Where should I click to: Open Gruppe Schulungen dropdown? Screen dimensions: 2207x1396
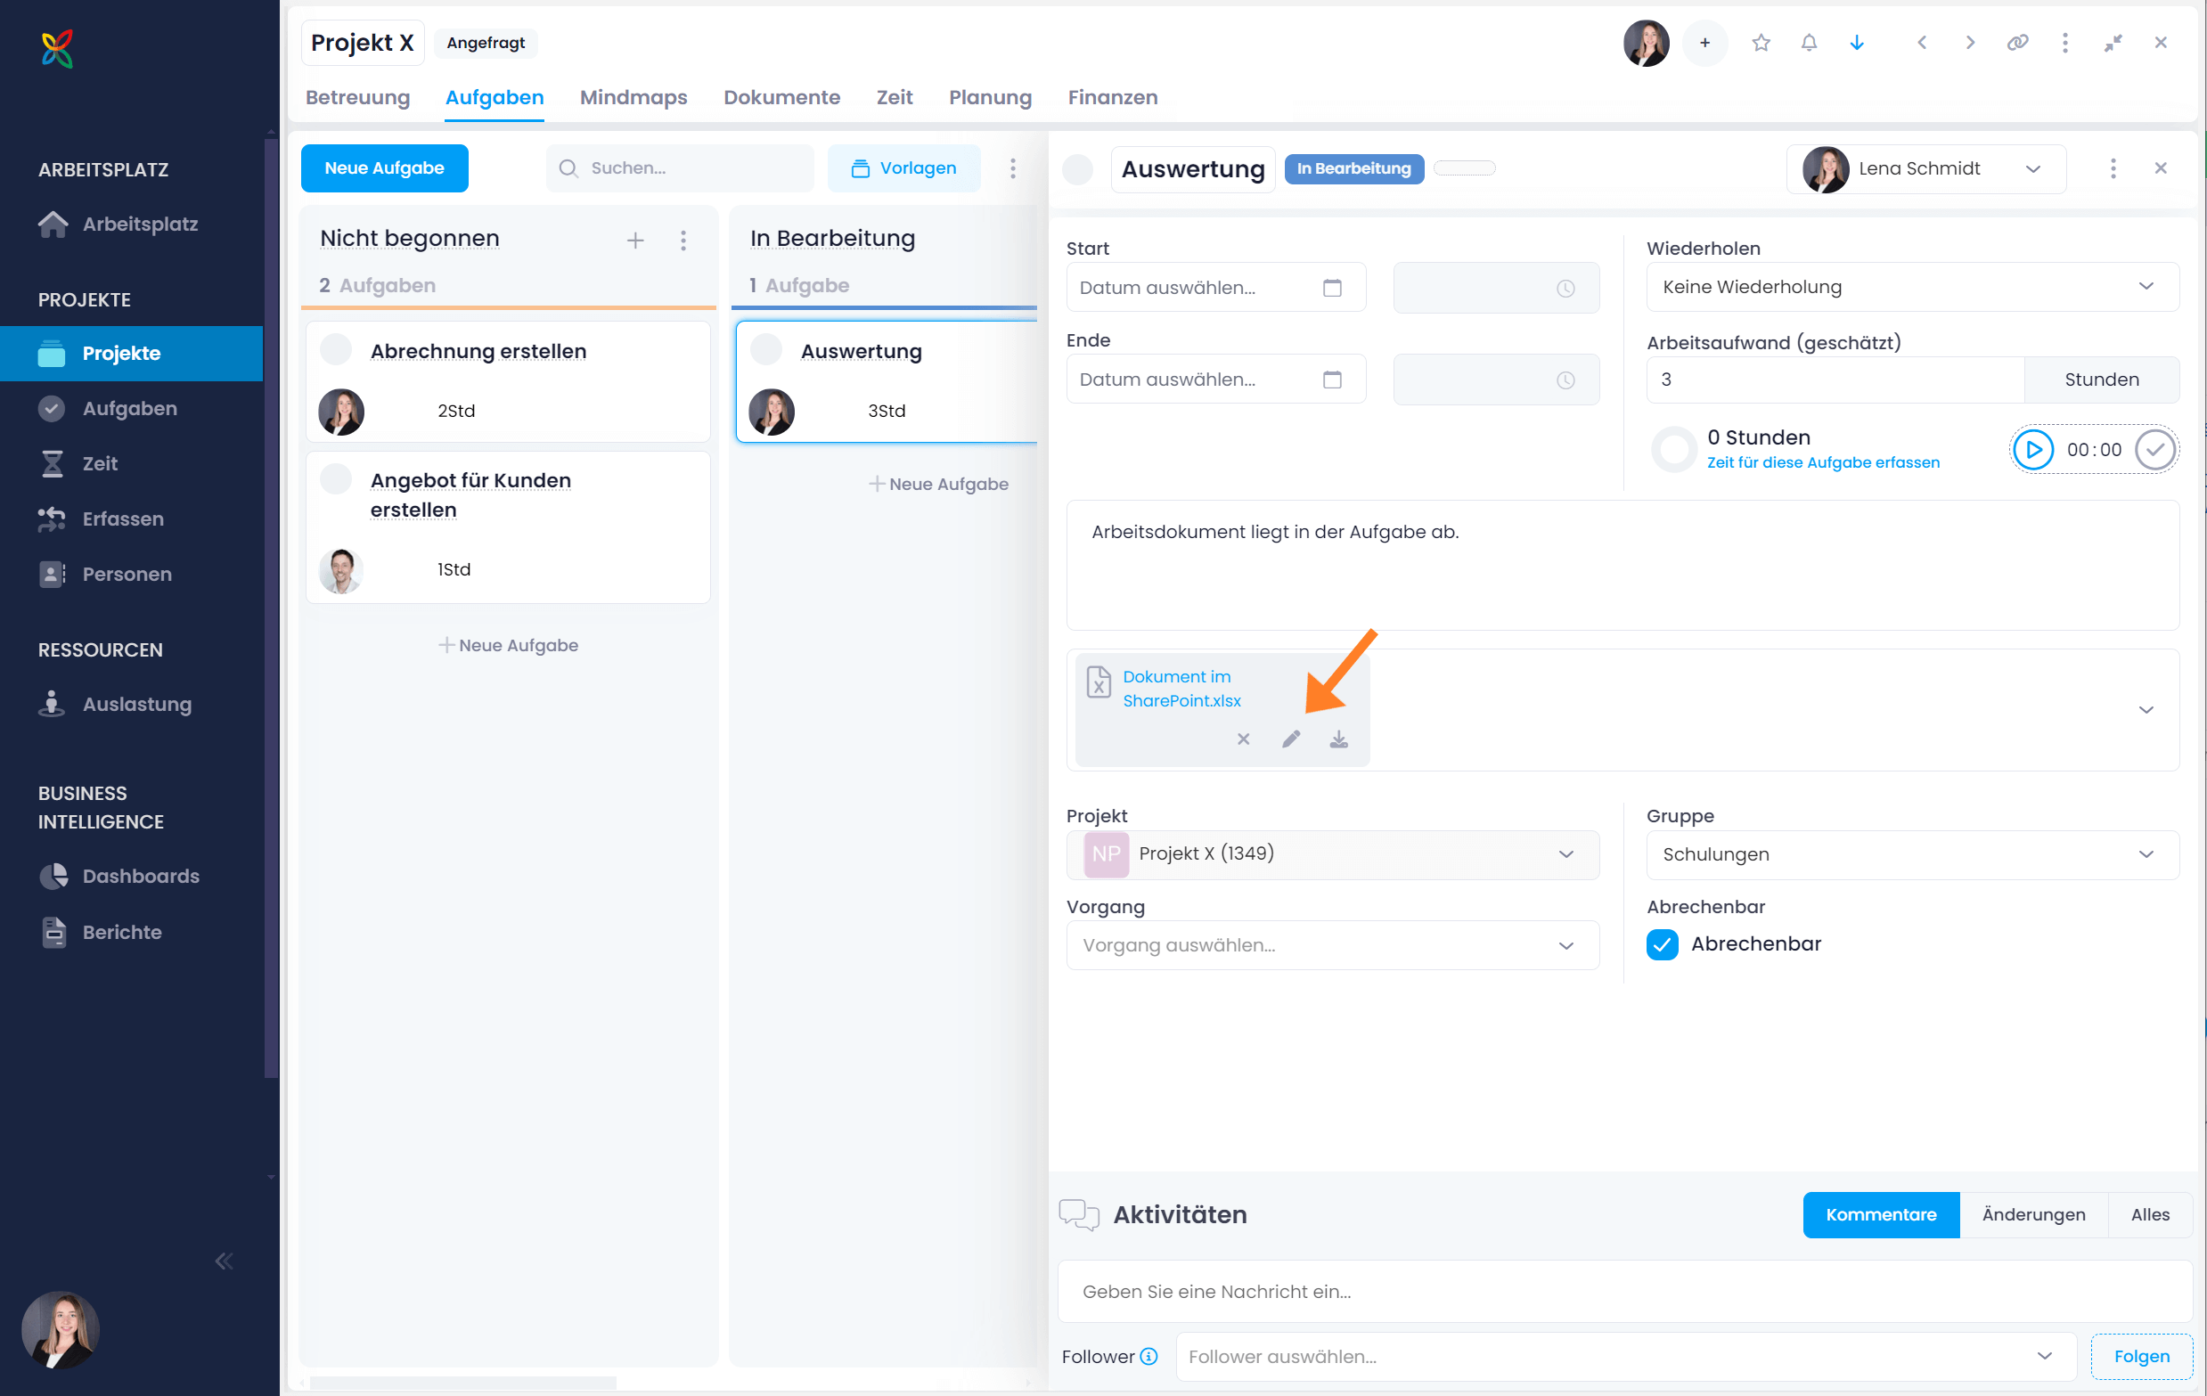coord(1912,854)
